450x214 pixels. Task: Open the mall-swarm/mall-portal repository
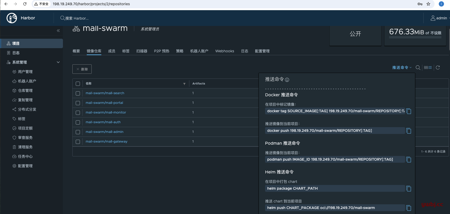pyautogui.click(x=104, y=103)
